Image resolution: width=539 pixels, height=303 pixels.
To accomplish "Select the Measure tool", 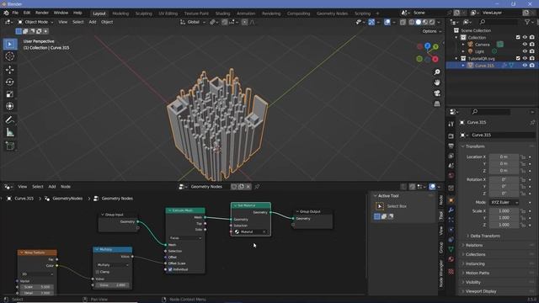I will click(x=9, y=132).
